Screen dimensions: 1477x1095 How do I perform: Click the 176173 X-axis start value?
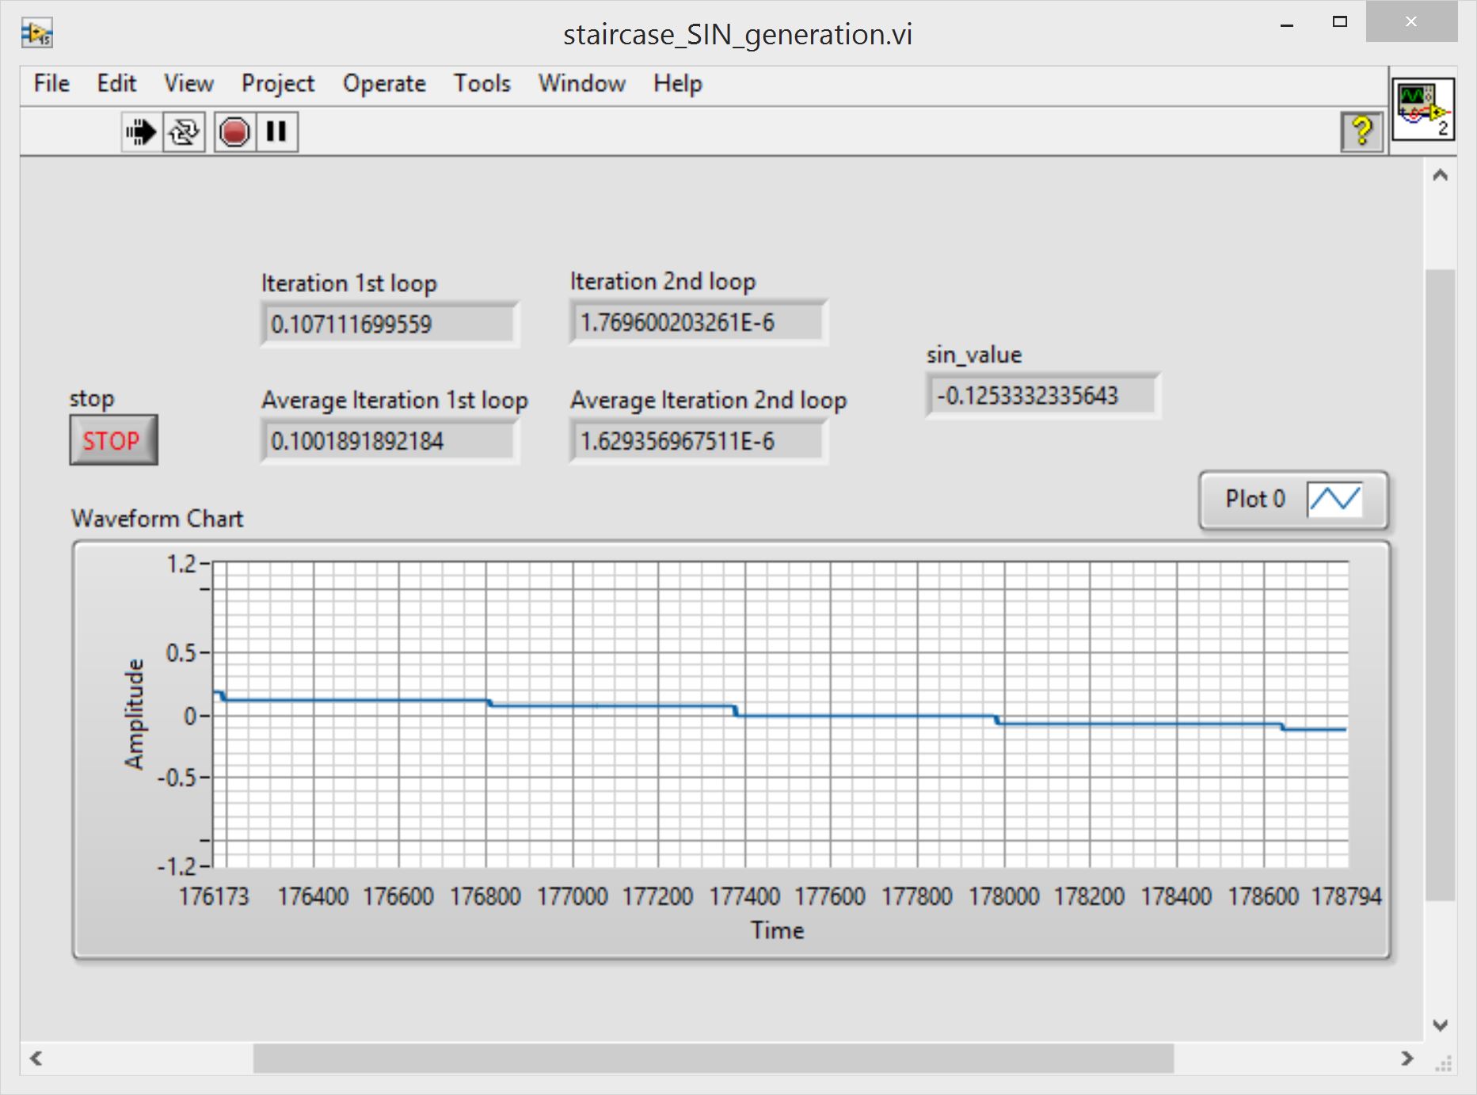tap(214, 896)
